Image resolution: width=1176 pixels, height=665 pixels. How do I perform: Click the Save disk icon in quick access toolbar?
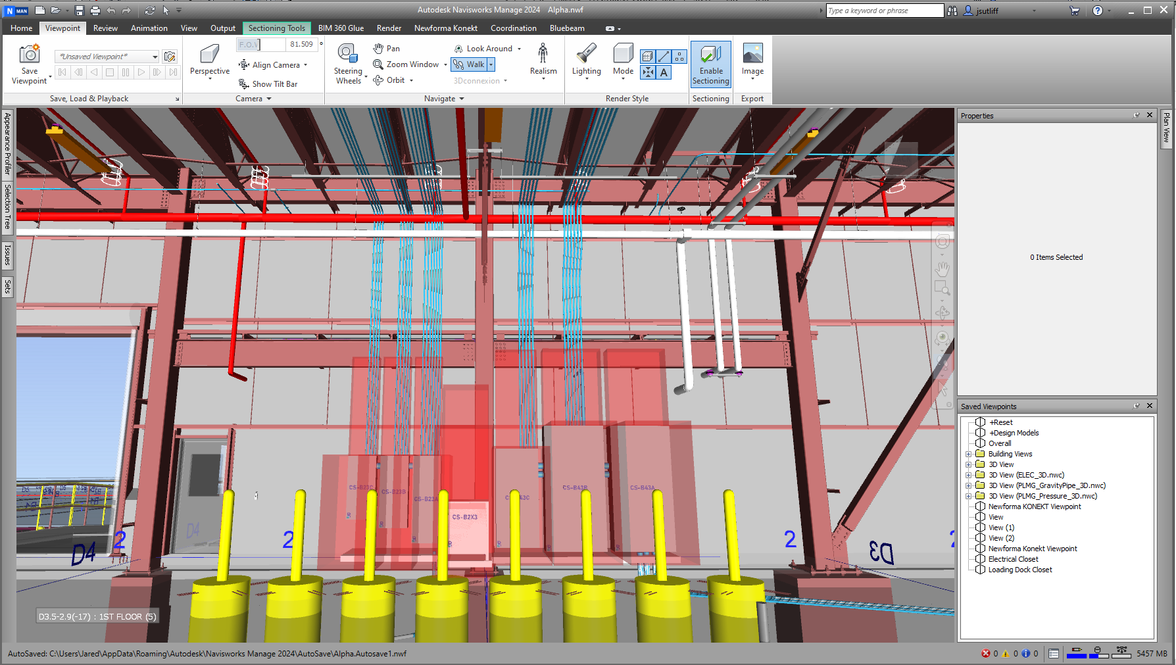80,10
